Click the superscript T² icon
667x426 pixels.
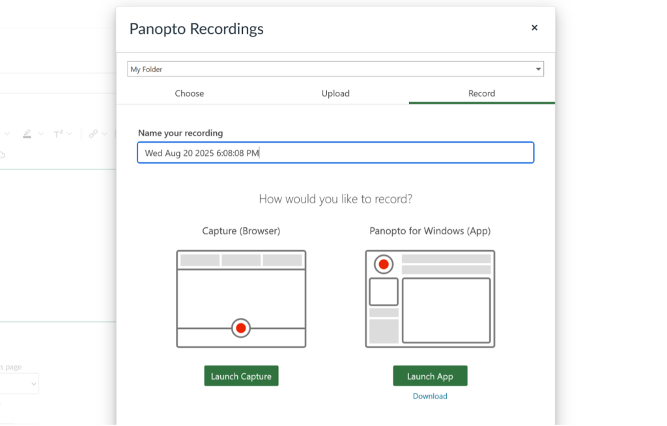[x=58, y=134]
